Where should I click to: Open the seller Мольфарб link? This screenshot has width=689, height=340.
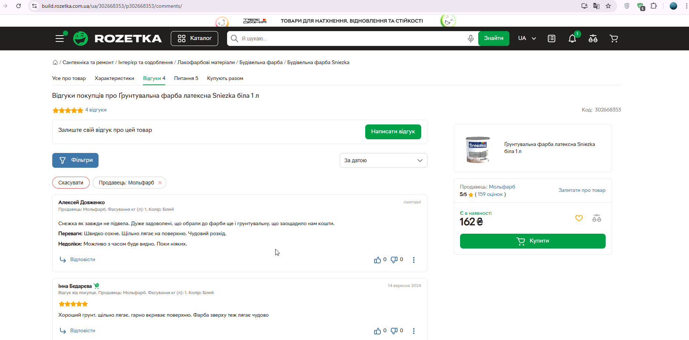(x=502, y=187)
